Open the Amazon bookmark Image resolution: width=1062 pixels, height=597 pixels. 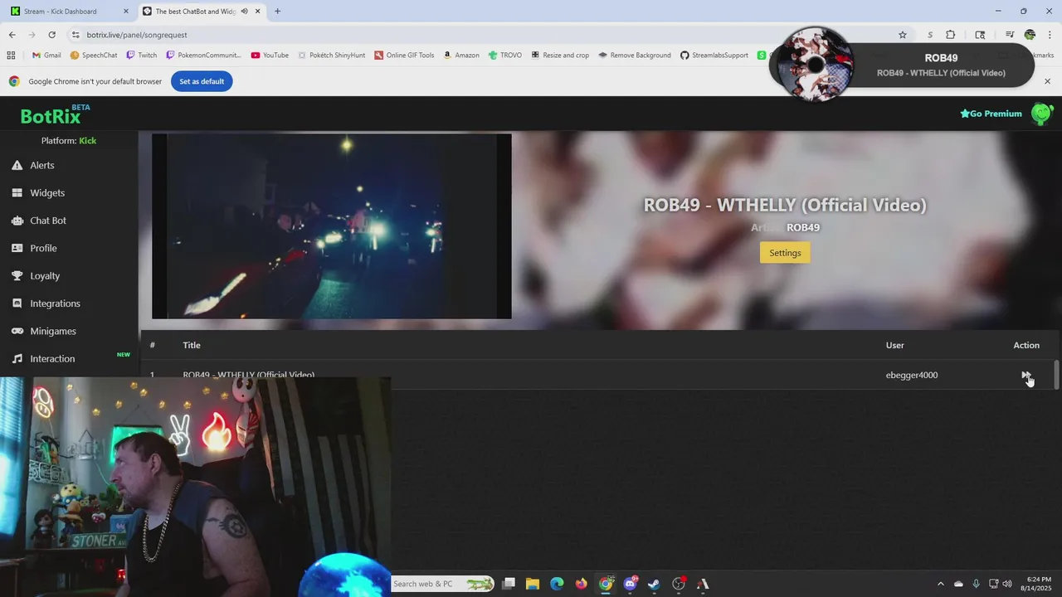pos(461,56)
